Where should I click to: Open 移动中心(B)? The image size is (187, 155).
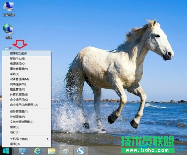(x=26, y=59)
